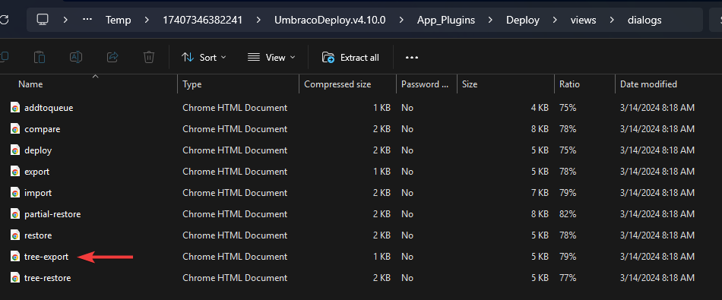
Task: Select the tree-restore file
Action: pos(47,278)
